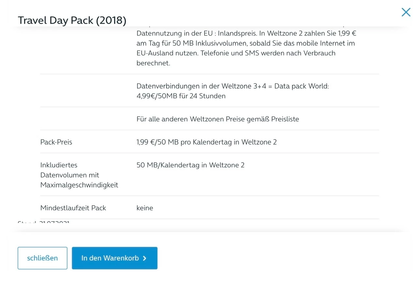
Task: Click the 50 MB/Kalendertag in Weltzone 2 value
Action: (x=190, y=165)
